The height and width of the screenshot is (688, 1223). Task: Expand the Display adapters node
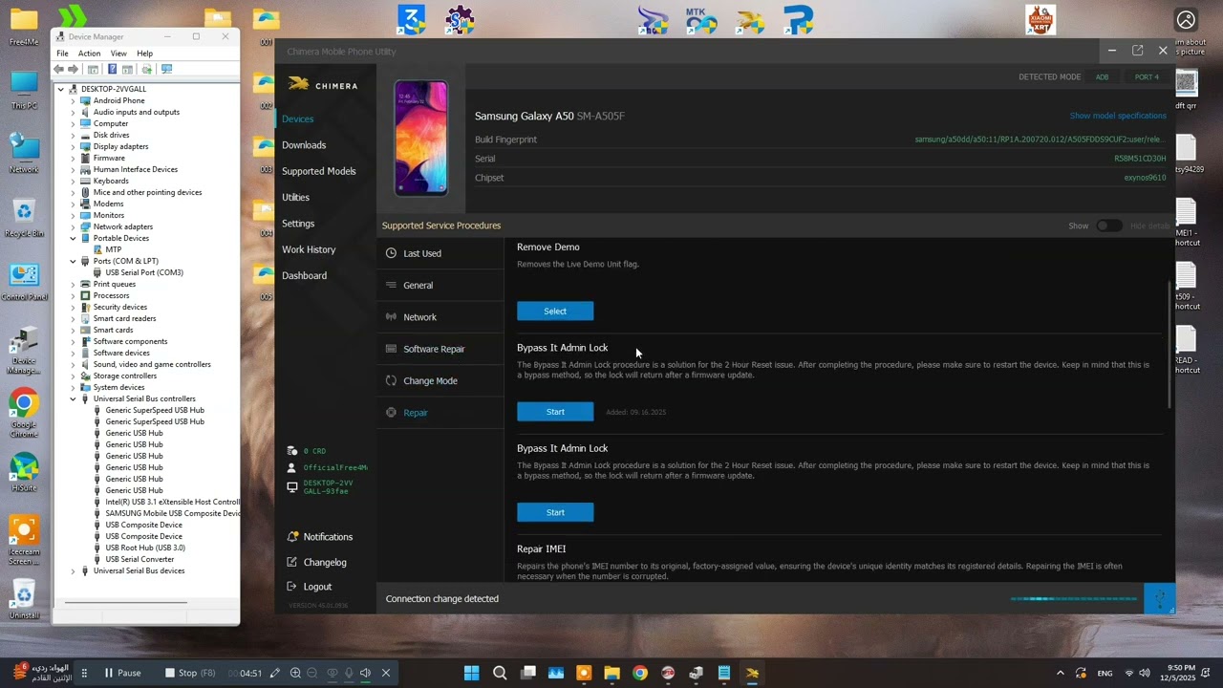pyautogui.click(x=73, y=146)
